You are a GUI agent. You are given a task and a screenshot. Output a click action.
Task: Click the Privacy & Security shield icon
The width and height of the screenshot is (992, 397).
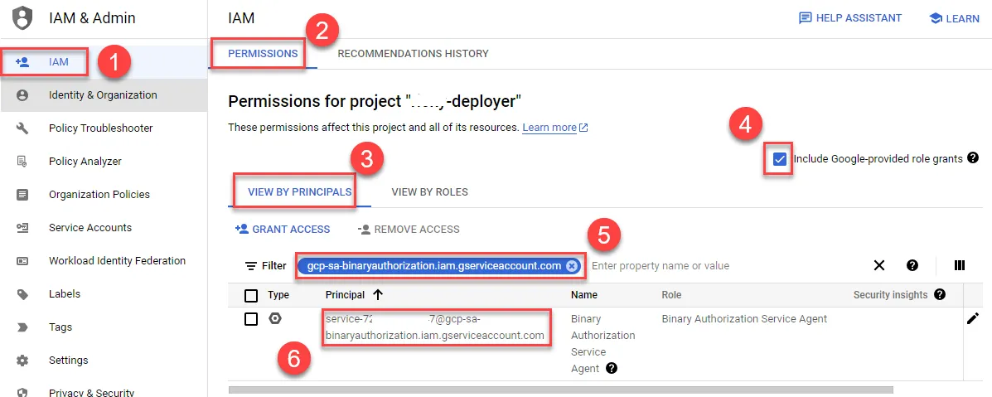point(22,392)
